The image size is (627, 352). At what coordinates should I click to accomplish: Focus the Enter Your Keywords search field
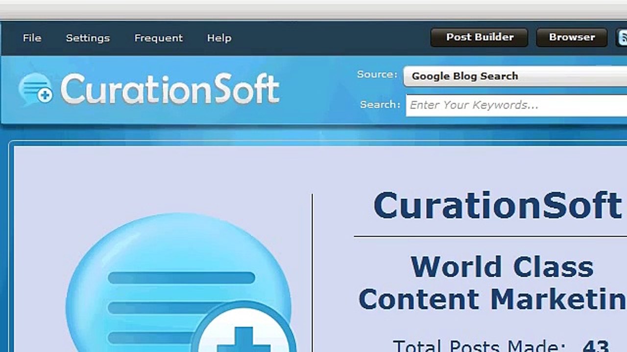click(516, 105)
